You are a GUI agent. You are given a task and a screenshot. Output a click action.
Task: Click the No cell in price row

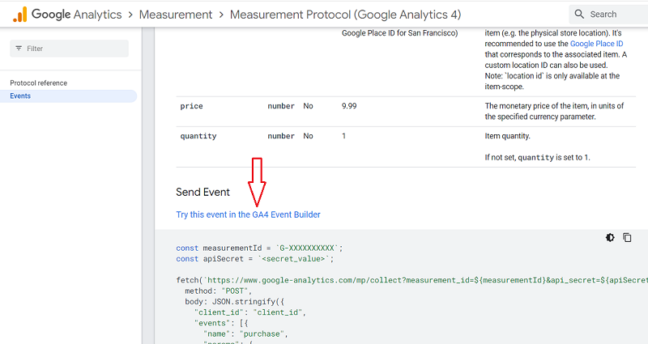[x=309, y=106]
